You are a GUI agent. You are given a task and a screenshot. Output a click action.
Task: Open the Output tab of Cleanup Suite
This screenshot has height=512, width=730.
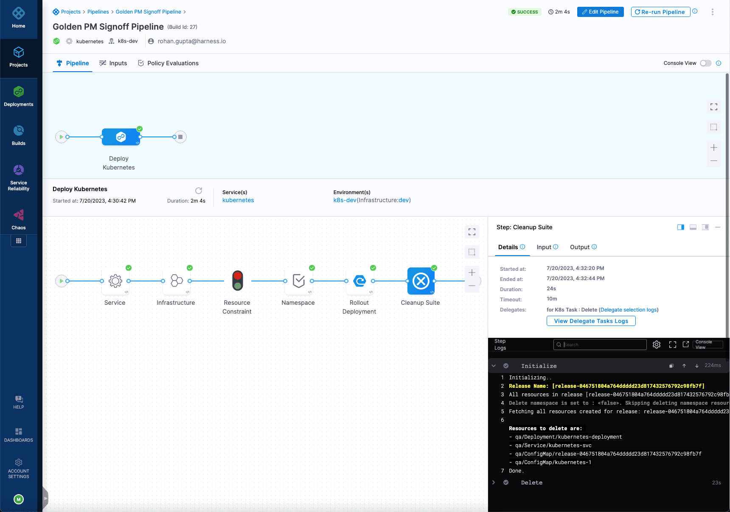(580, 247)
